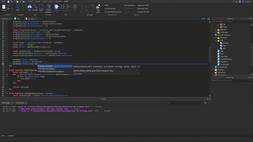Start playtest with the Play icon
The width and height of the screenshot is (253, 142).
click(x=57, y=7)
